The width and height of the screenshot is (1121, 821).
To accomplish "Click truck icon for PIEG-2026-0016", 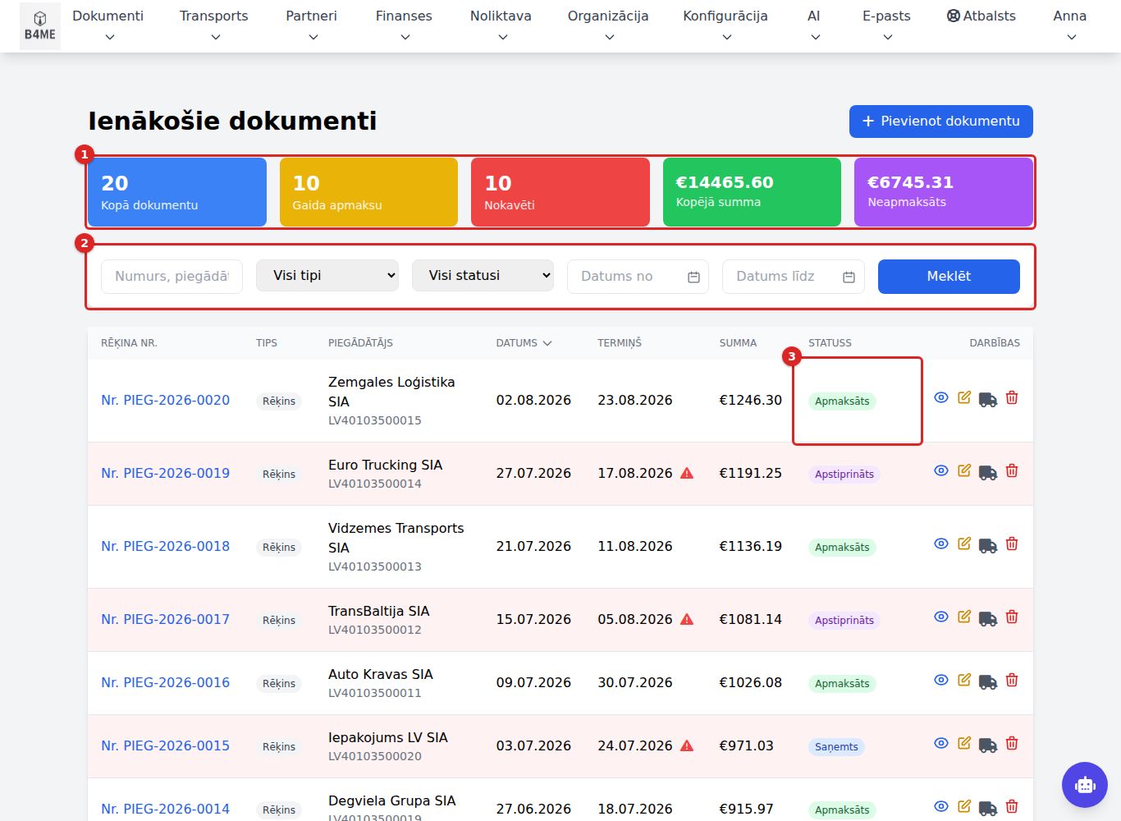I will point(988,681).
